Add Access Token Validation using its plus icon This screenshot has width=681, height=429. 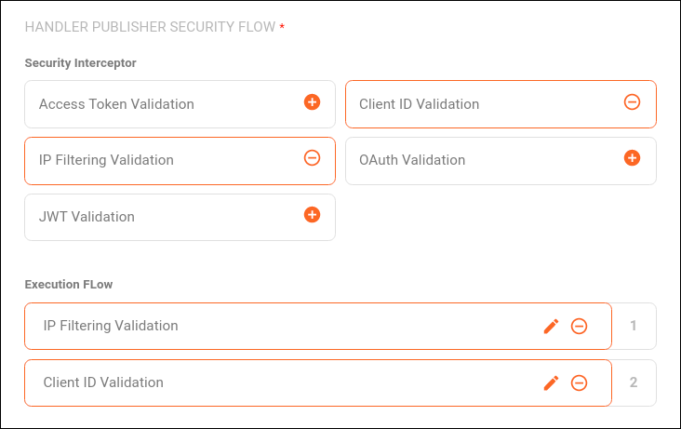[x=313, y=102]
